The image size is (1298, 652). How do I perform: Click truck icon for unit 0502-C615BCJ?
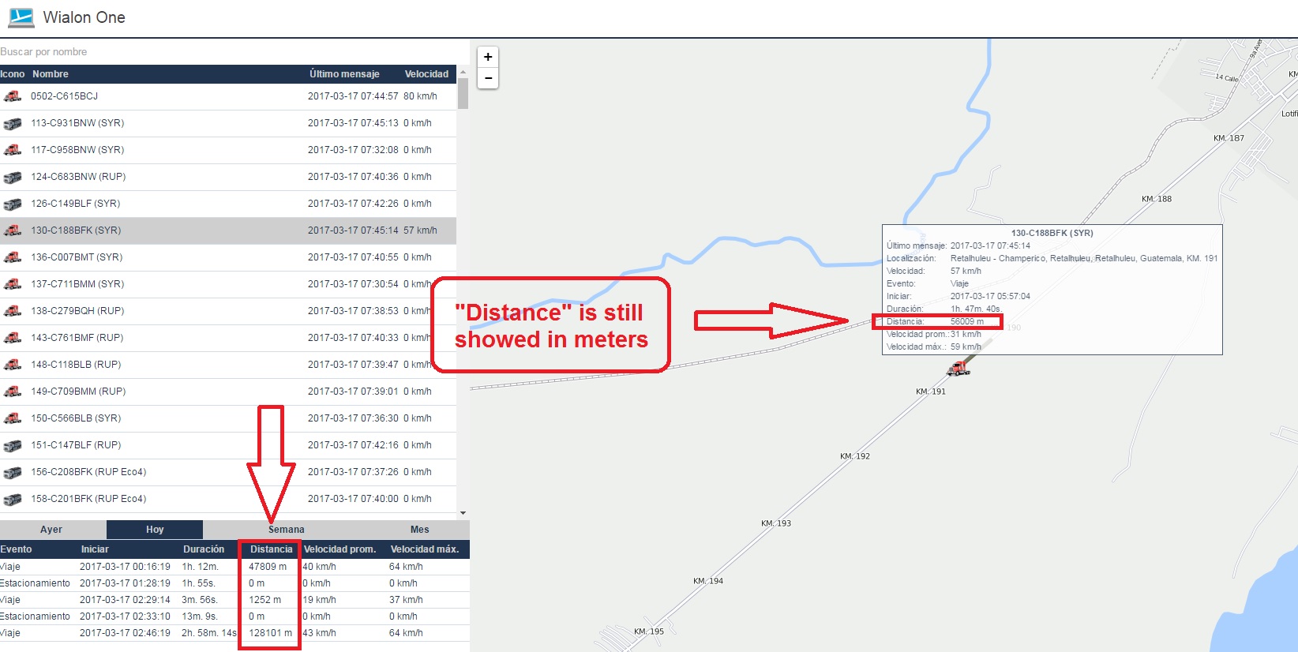[13, 96]
